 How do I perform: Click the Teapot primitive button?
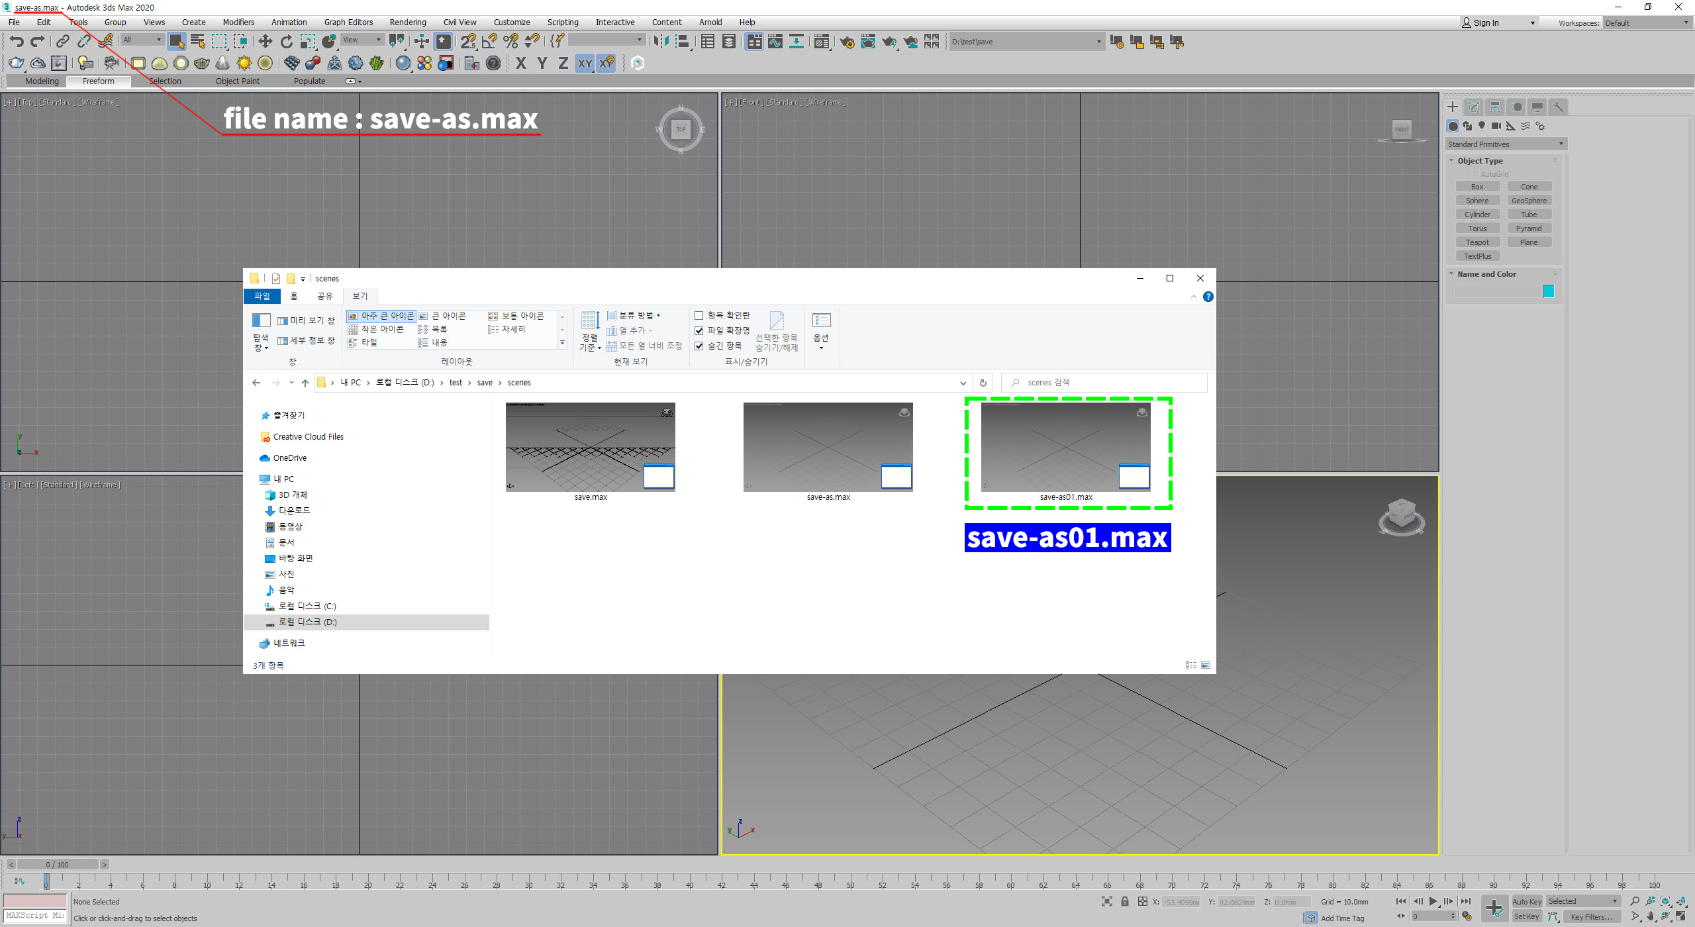tap(1477, 242)
